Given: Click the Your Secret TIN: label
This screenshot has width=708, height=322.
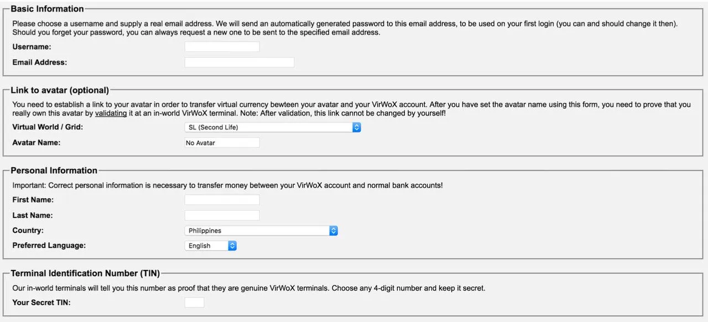Looking at the screenshot, I should pyautogui.click(x=41, y=303).
